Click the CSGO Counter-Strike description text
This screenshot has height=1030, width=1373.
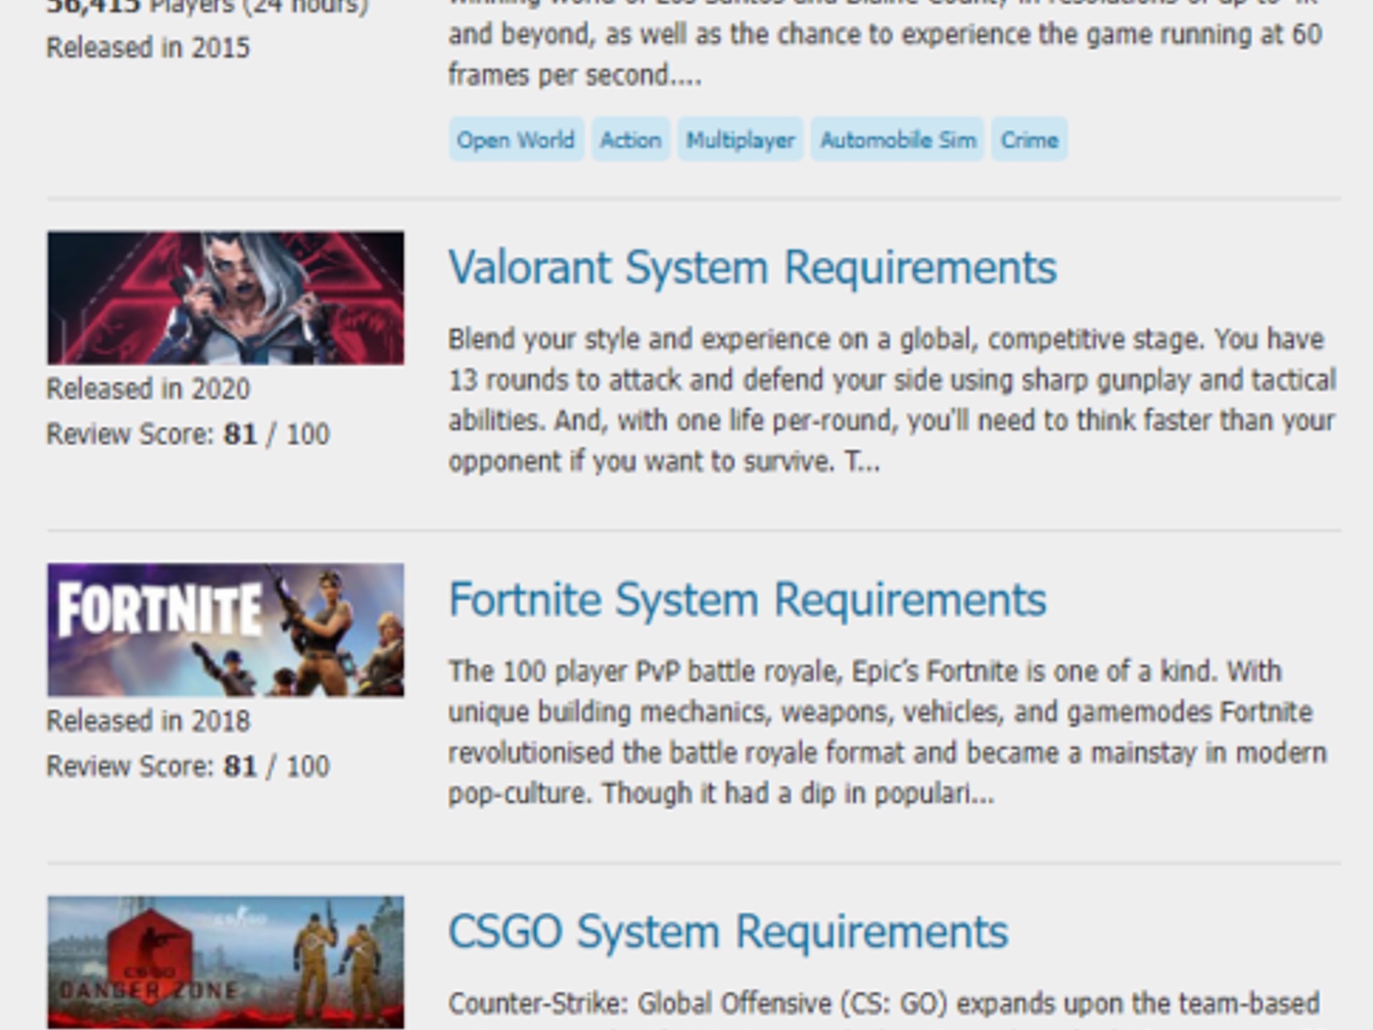click(x=884, y=1005)
